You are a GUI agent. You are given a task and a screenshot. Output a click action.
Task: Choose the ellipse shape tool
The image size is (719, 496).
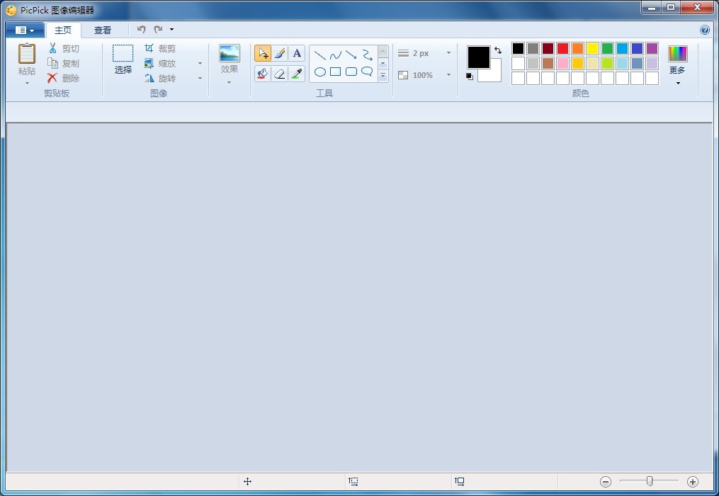pos(320,72)
